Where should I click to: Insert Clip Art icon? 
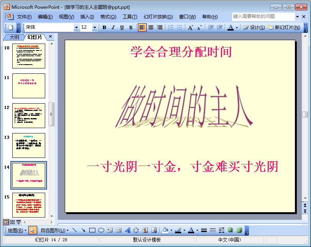tap(145, 230)
